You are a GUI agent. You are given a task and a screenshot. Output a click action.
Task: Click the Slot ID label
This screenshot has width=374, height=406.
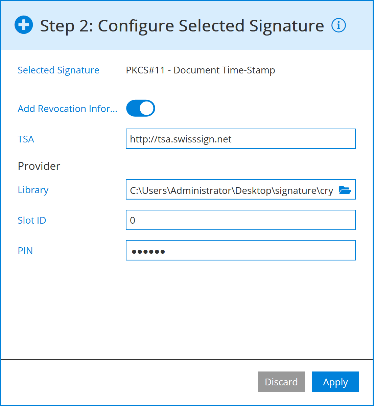click(32, 220)
